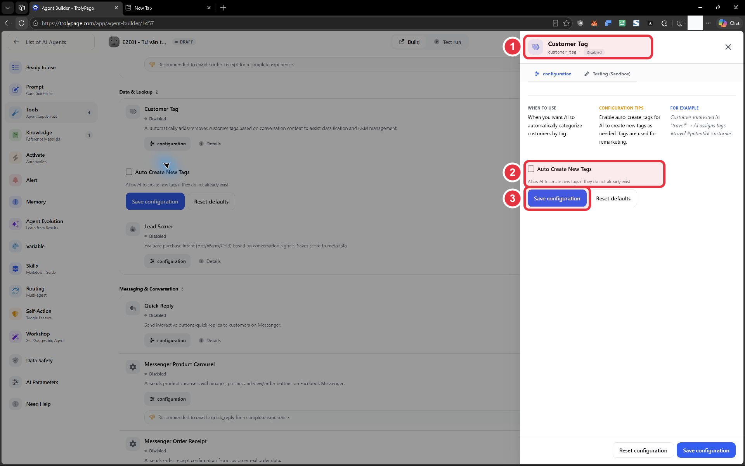Image resolution: width=745 pixels, height=466 pixels.
Task: Tick Auto Create New Tags under Customer Tag card
Action: pos(129,172)
